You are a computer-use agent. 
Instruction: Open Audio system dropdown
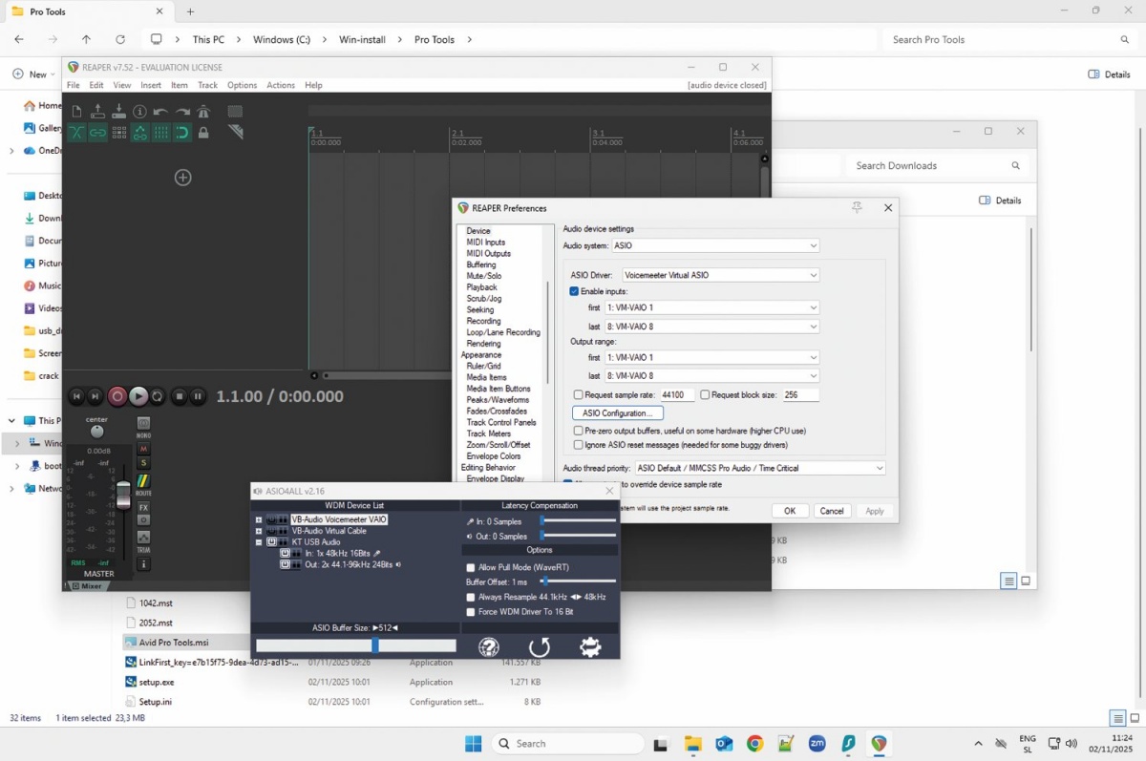coord(715,245)
